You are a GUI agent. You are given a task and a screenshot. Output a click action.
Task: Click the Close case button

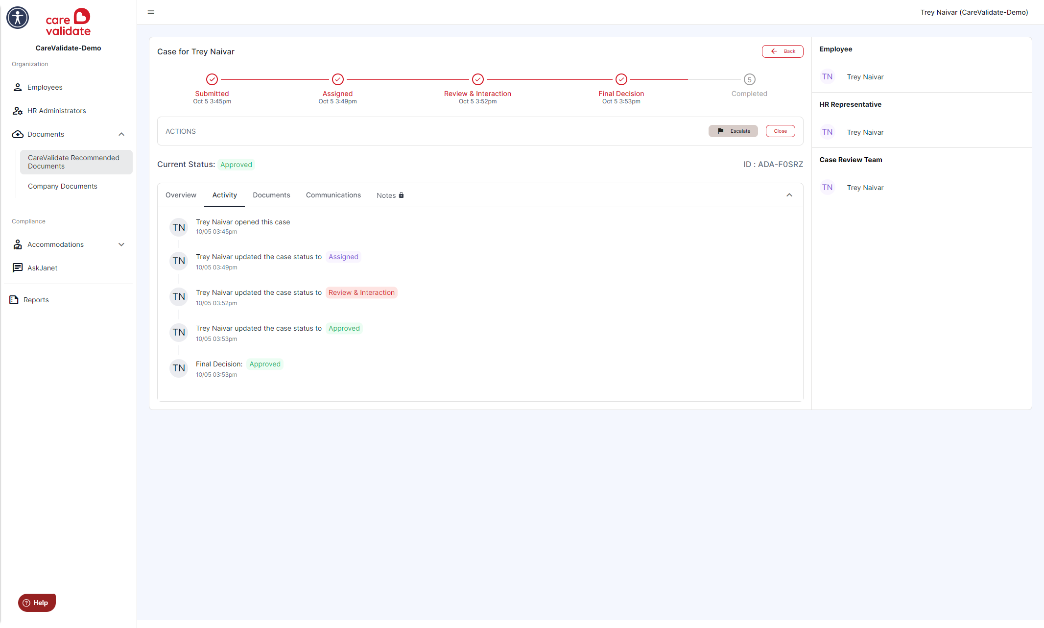(781, 131)
